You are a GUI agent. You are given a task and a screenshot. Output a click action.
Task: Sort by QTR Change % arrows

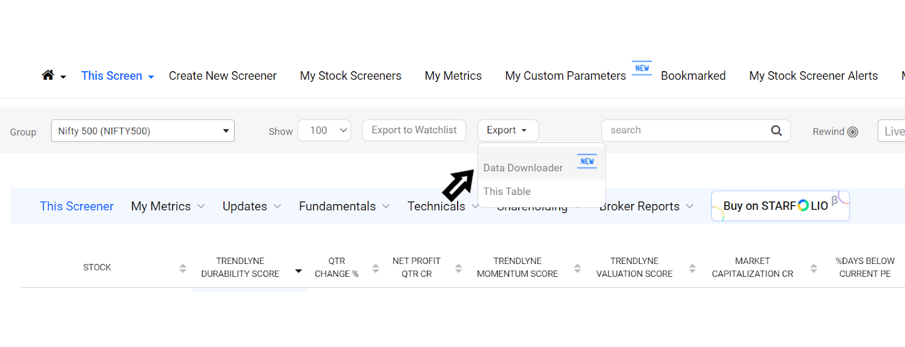point(376,268)
